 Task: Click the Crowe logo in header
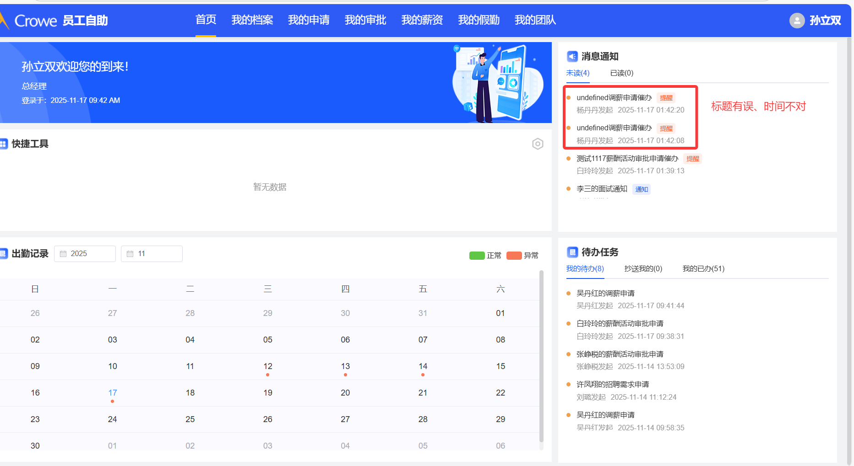tap(35, 21)
